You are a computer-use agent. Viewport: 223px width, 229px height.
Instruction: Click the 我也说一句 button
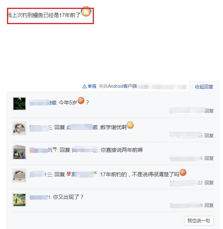199,221
